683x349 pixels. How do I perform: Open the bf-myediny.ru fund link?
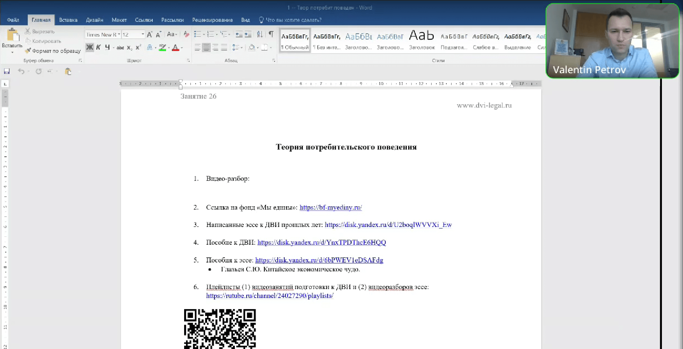tap(331, 207)
